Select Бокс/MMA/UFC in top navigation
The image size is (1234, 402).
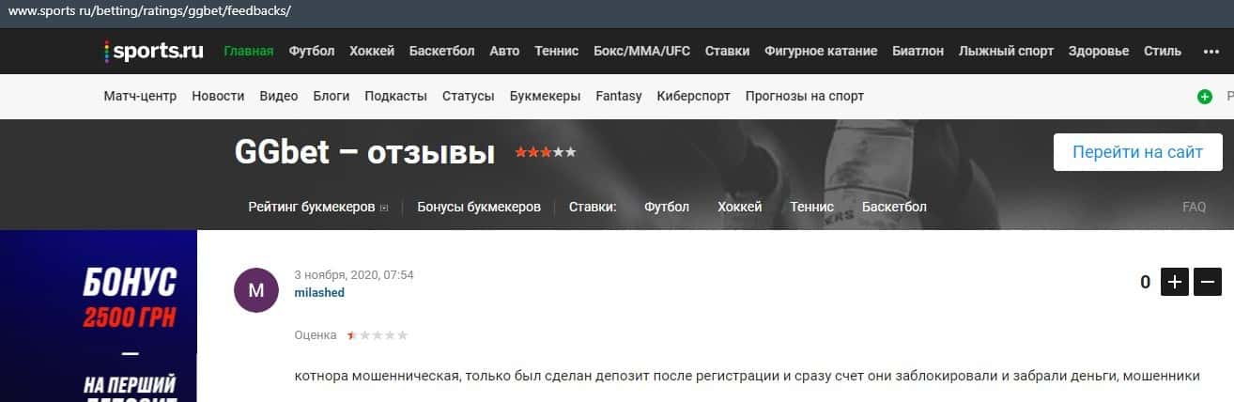coord(641,51)
